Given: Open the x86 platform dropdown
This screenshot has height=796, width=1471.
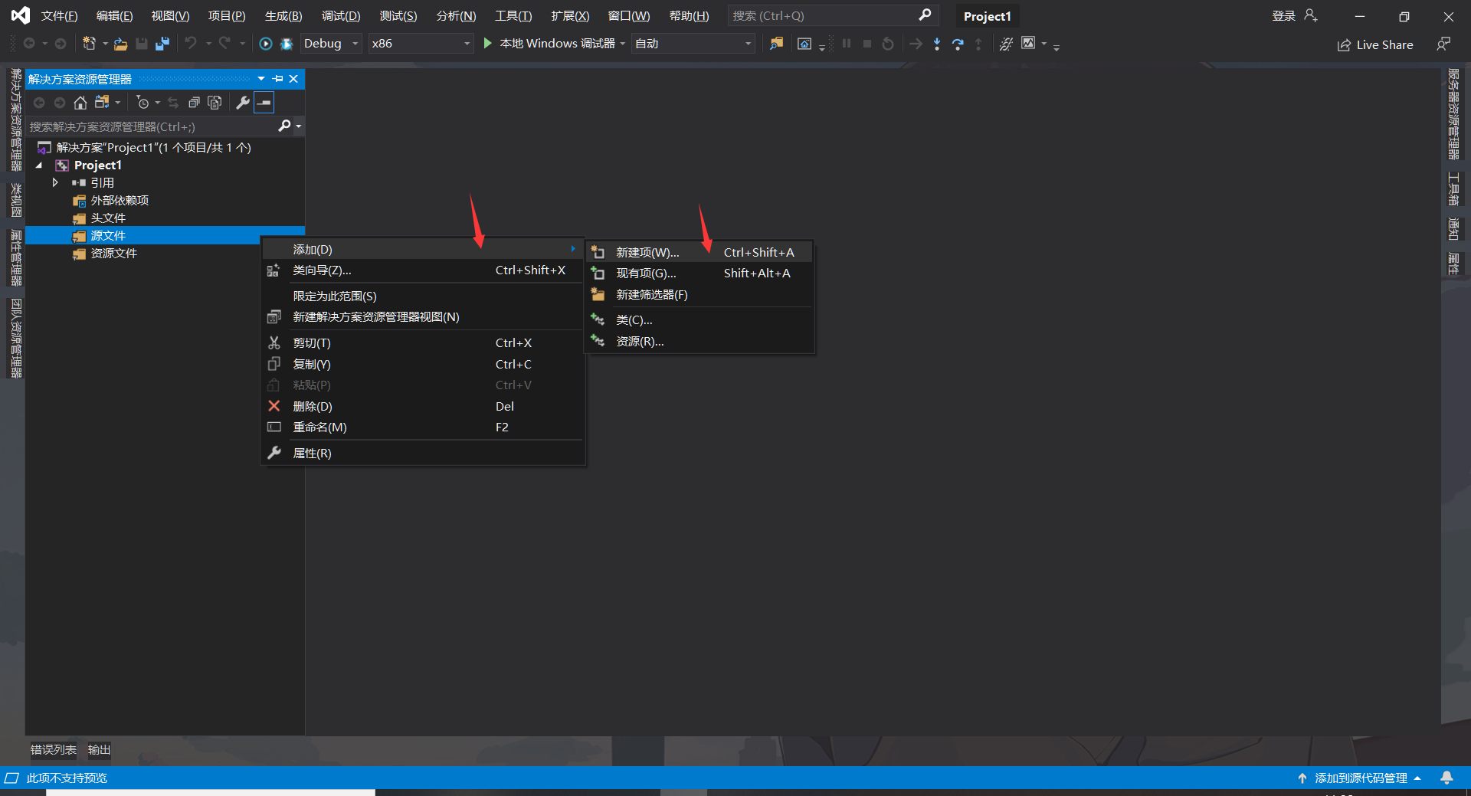Looking at the screenshot, I should [x=467, y=44].
